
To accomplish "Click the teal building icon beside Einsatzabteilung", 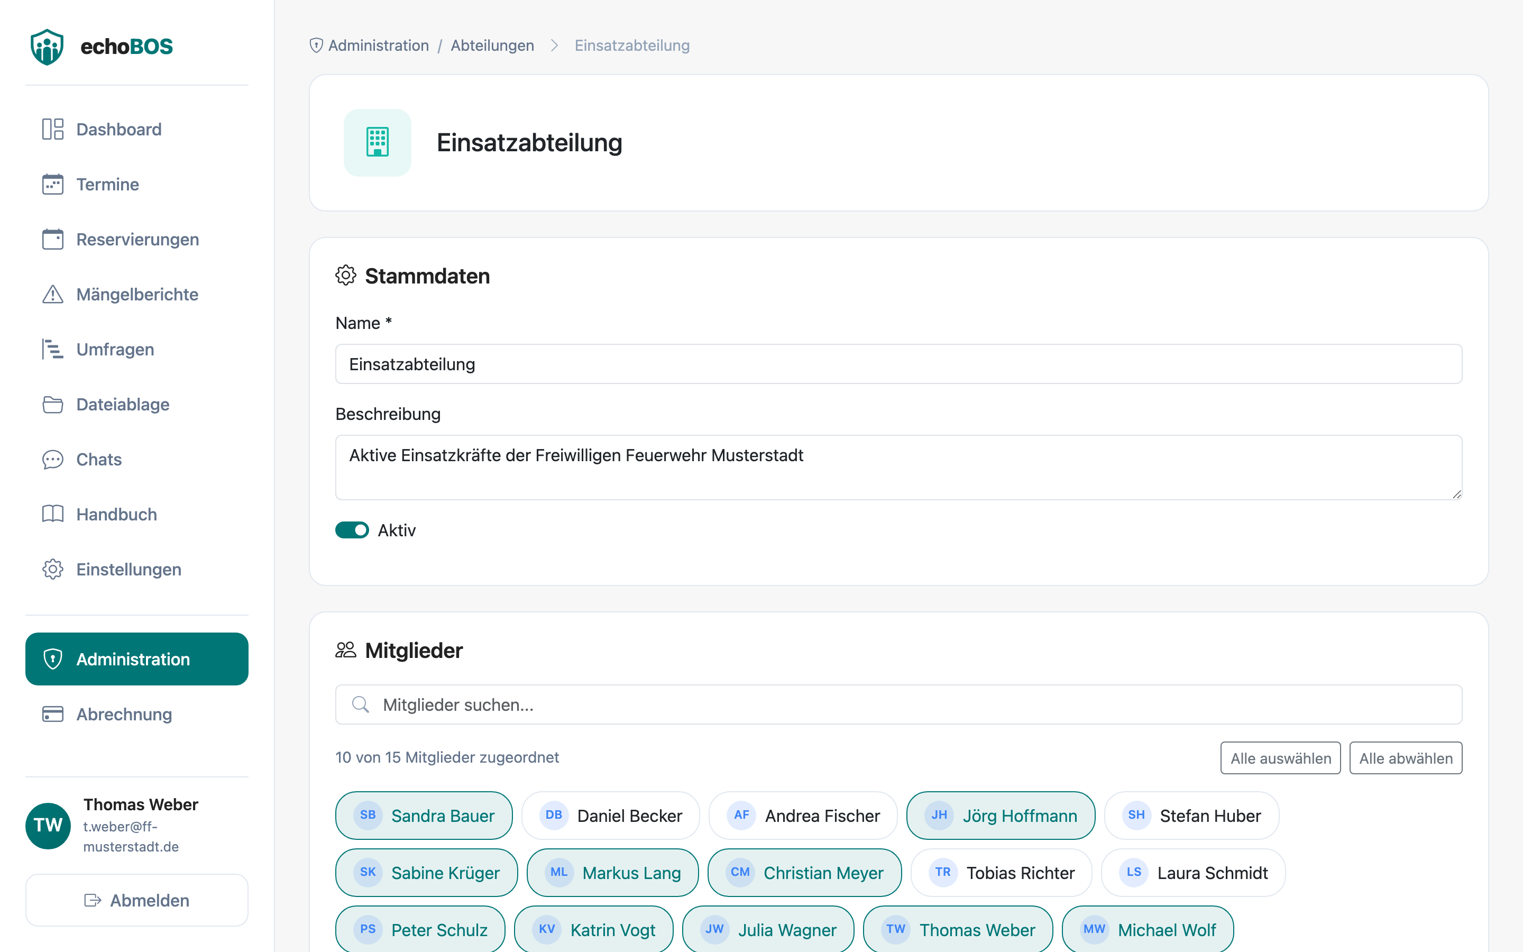I will tap(378, 143).
